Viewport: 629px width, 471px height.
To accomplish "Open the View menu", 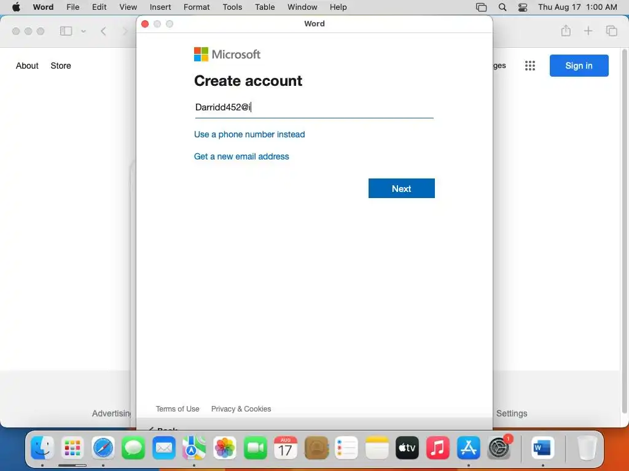I will (x=128, y=7).
